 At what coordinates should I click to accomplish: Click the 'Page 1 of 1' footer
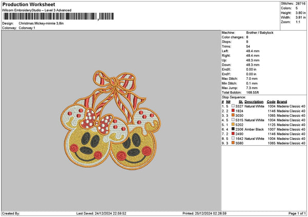pos(297,213)
